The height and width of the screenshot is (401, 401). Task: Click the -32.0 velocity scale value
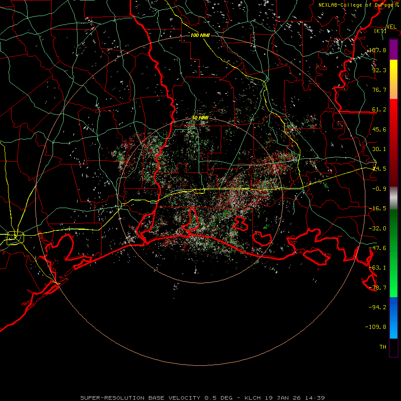[x=377, y=228]
